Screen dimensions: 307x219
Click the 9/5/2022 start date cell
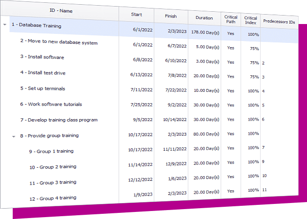[143, 120]
